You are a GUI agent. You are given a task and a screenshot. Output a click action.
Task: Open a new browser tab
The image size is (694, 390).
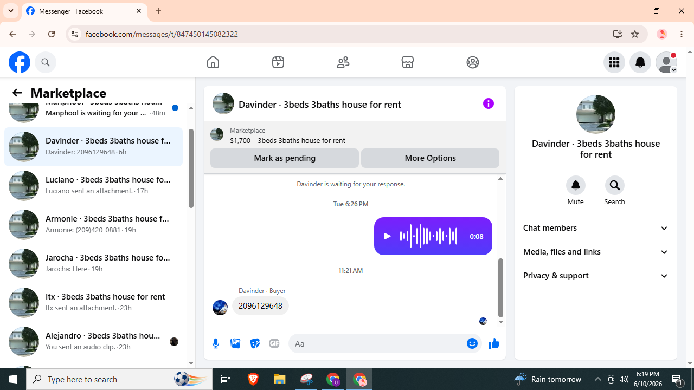coord(158,11)
